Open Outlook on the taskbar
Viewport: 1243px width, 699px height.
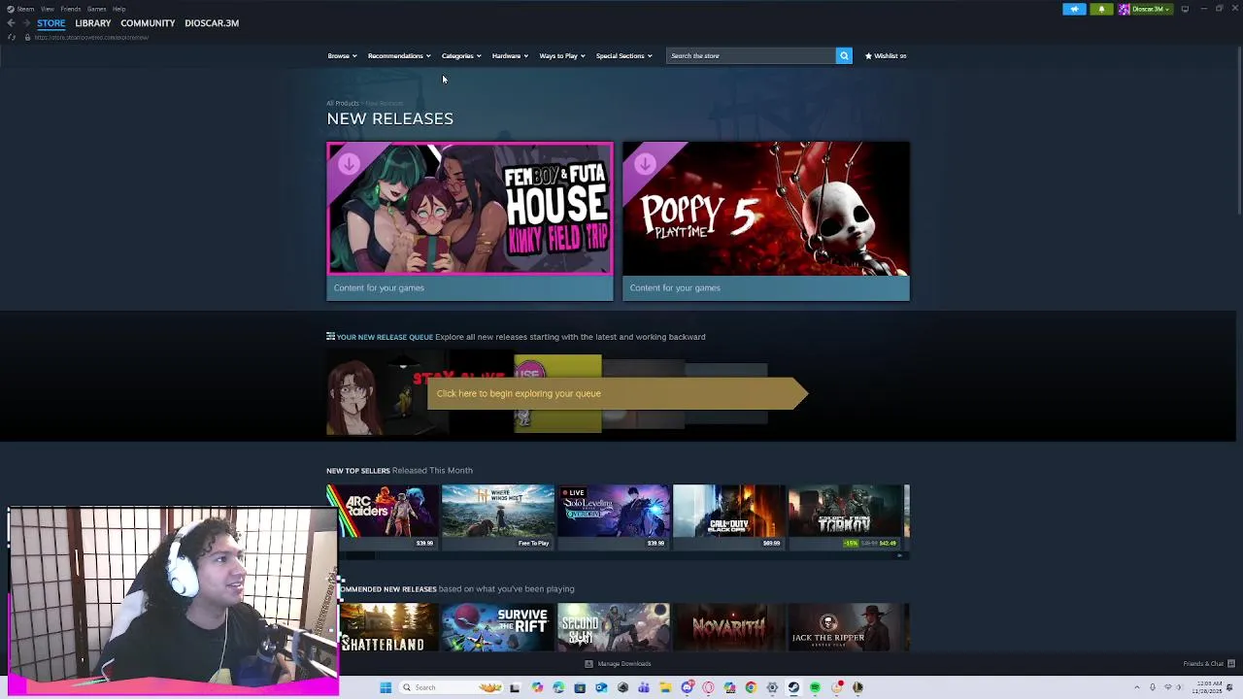point(601,687)
